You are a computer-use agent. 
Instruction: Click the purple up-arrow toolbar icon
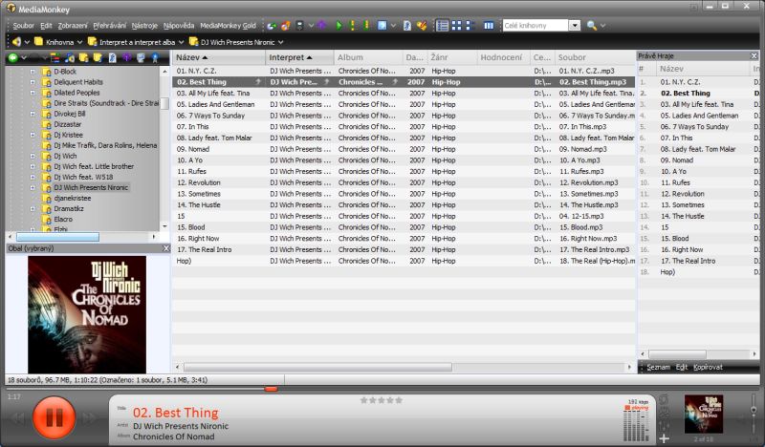pyautogui.click(x=322, y=26)
